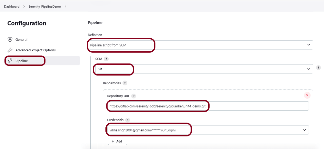Click the Add credentials button
The image size is (324, 149).
(117, 141)
